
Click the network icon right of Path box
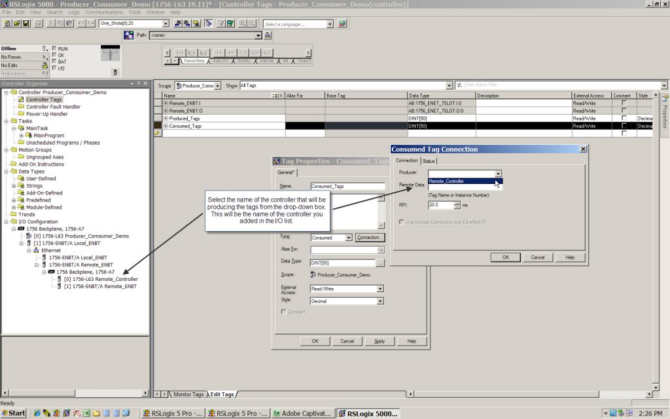268,35
